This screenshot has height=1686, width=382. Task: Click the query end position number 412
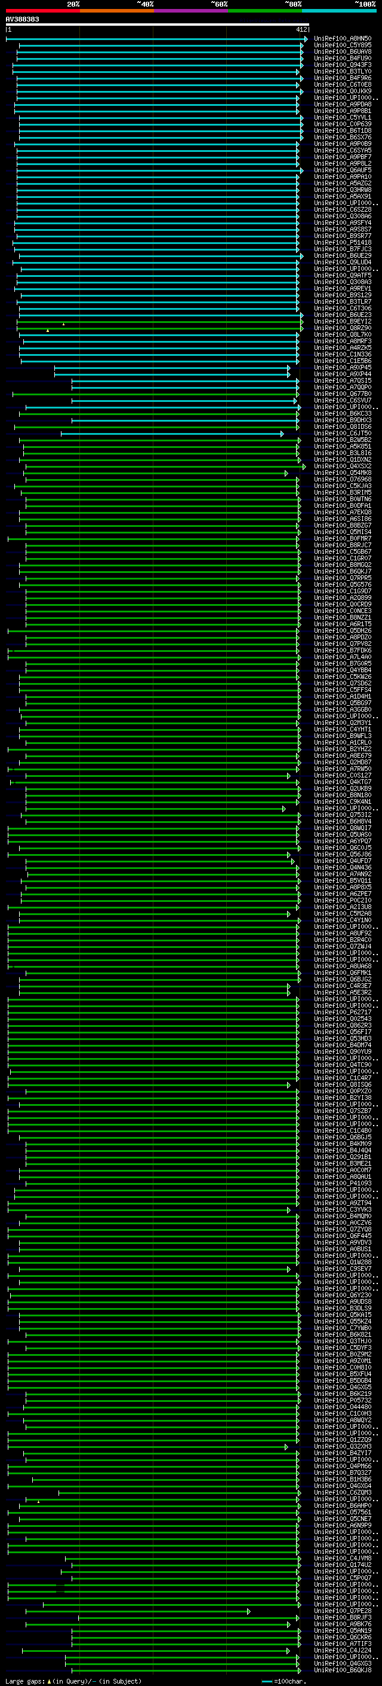click(x=301, y=29)
